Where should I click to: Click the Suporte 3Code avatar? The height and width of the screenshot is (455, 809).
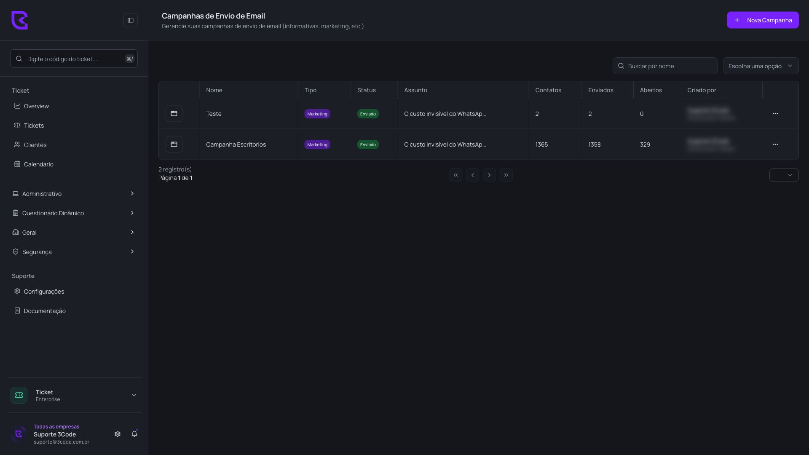[x=19, y=434]
